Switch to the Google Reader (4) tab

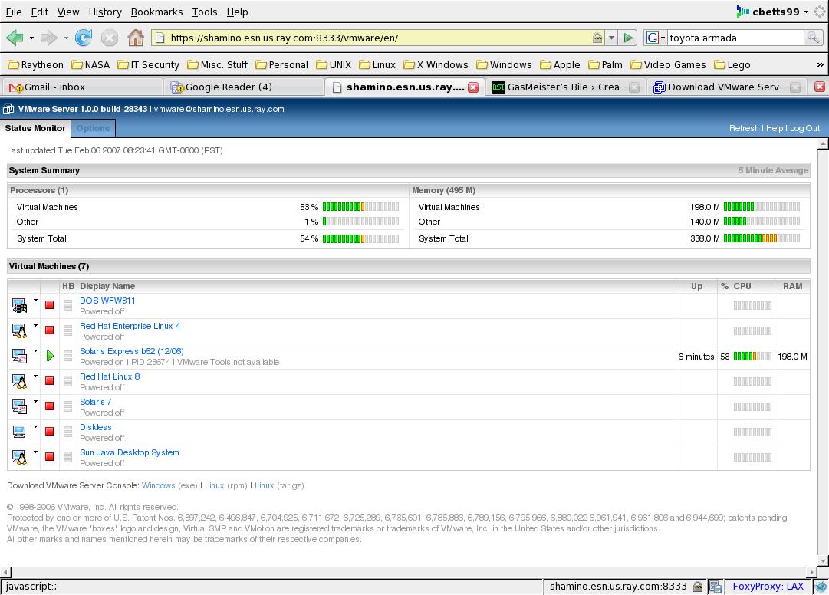[245, 87]
